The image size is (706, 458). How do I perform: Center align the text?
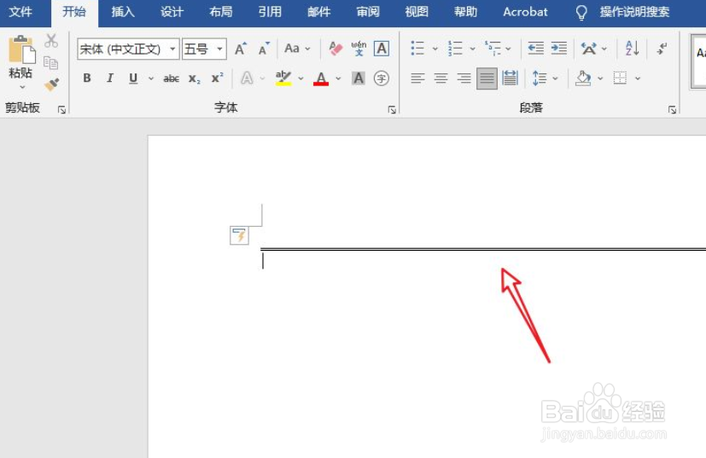pos(441,78)
